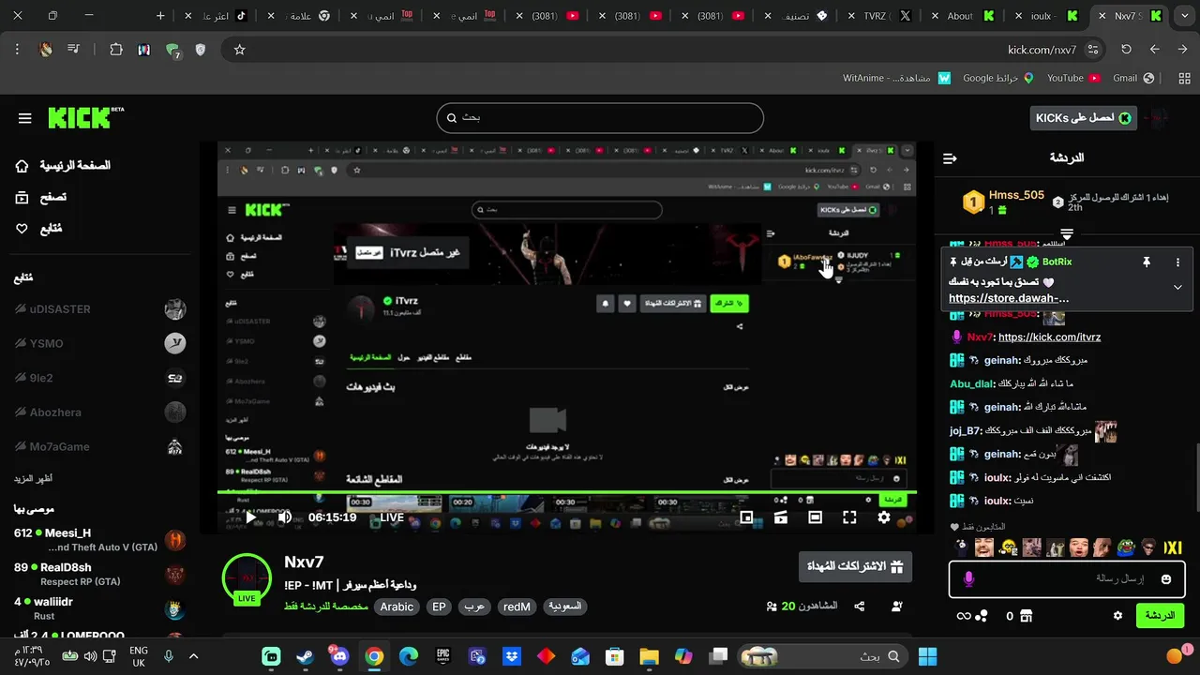Open picture-in-picture mini player
Screen dimensions: 1200x675
746,517
